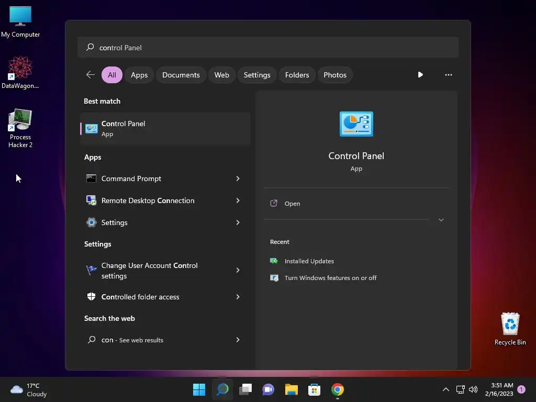Click the Command Prompt icon
The width and height of the screenshot is (536, 402).
[91, 178]
